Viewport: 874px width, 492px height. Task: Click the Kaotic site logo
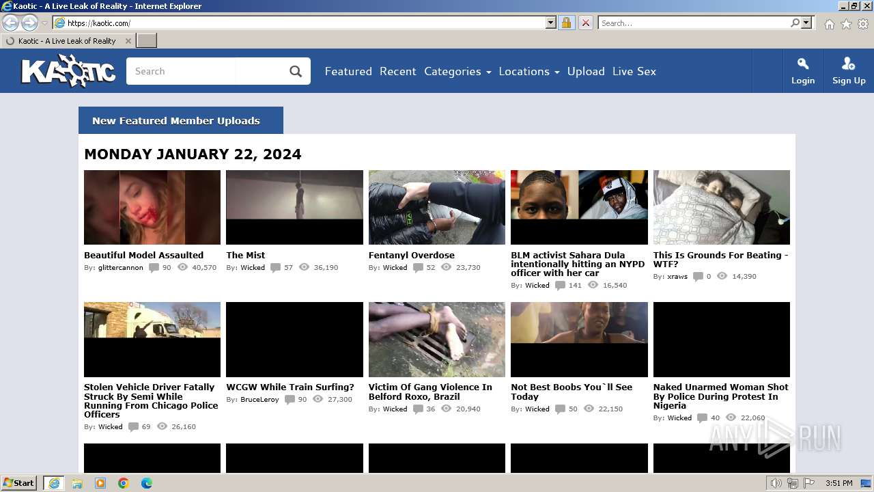(x=68, y=71)
